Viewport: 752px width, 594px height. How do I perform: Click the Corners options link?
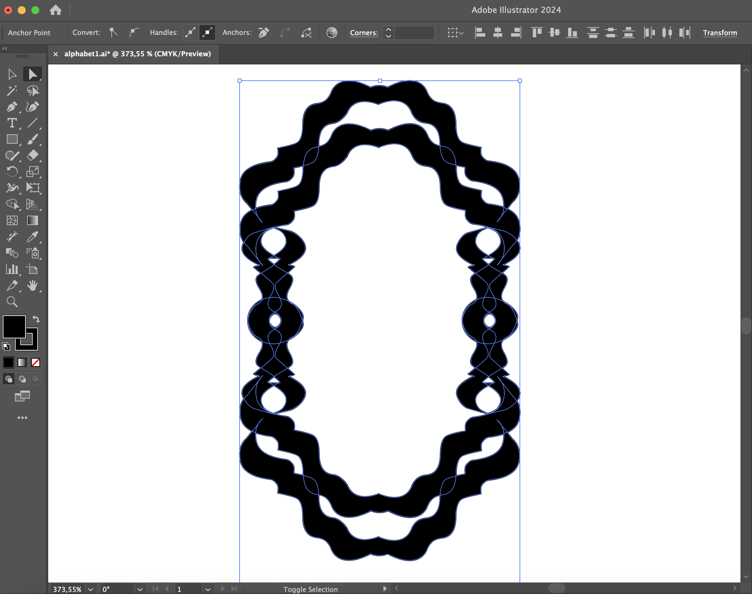coord(364,33)
